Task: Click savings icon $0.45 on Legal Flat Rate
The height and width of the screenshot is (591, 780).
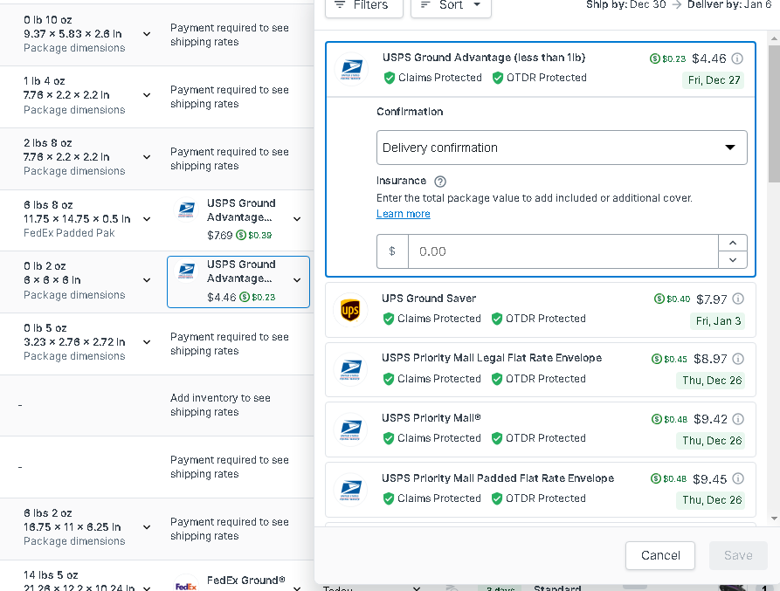Action: tap(657, 359)
